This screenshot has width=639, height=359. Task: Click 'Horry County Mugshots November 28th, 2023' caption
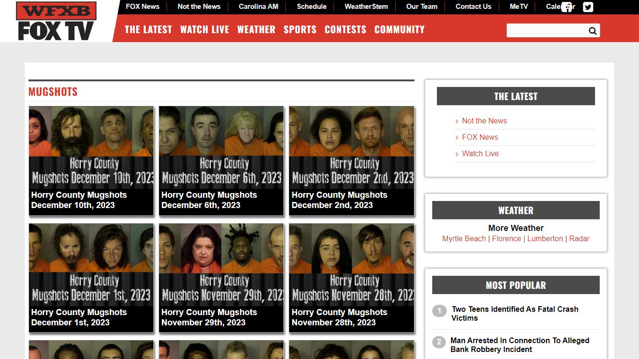click(340, 317)
